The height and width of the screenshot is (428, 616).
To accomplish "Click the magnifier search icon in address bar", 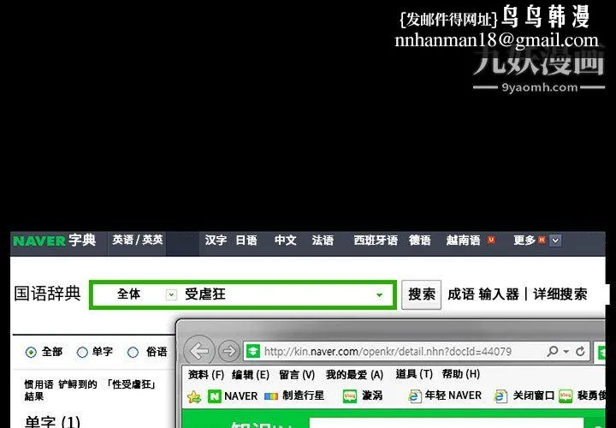I will coord(553,351).
